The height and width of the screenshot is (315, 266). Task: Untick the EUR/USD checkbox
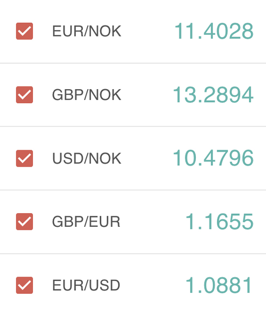pos(25,285)
